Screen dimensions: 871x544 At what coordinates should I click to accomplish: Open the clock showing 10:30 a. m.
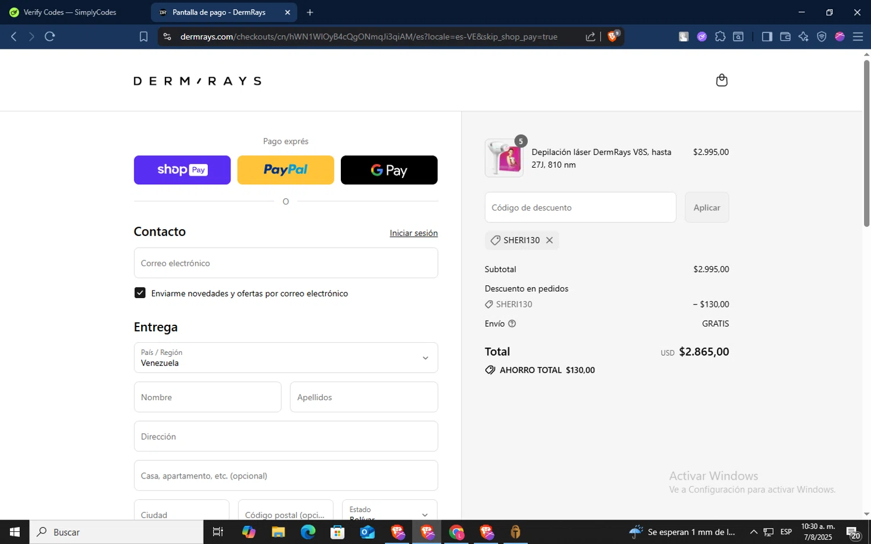click(818, 532)
